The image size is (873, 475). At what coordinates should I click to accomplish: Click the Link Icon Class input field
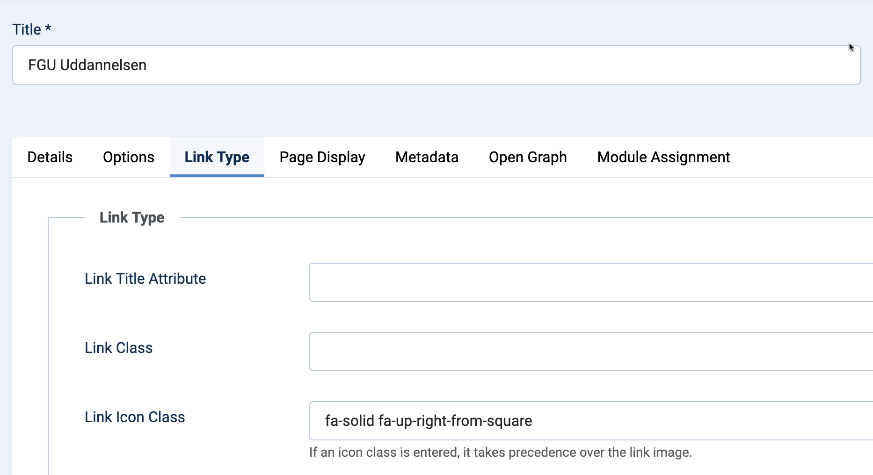tap(589, 421)
